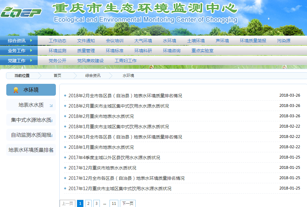Click 综合资讯 in the breadcrumb
Image resolution: width=307 pixels, height=207 pixels.
coord(93,75)
